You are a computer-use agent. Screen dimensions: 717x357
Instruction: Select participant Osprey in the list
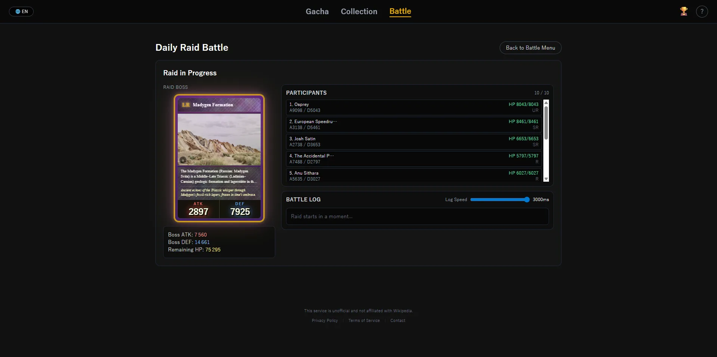tap(413, 107)
